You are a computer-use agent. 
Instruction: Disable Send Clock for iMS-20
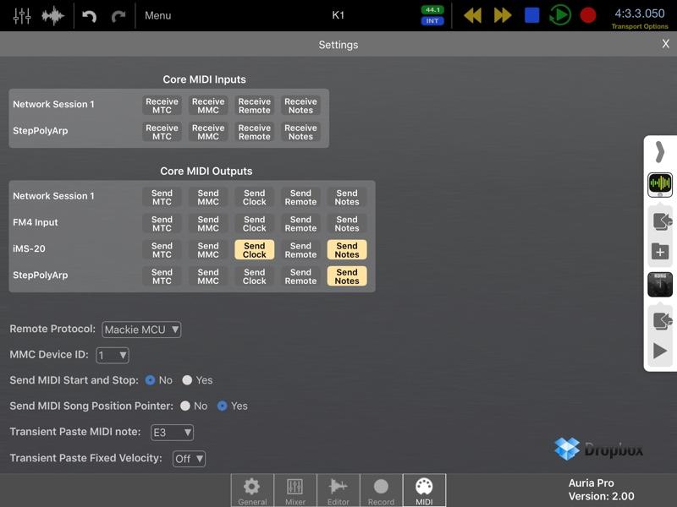[x=255, y=250]
